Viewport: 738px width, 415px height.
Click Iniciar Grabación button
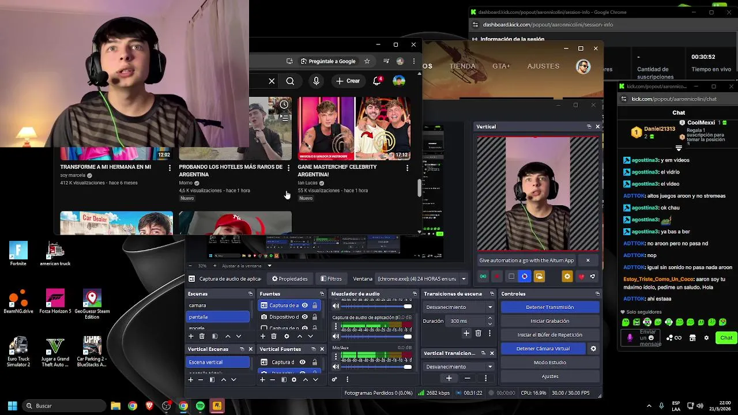coord(549,321)
